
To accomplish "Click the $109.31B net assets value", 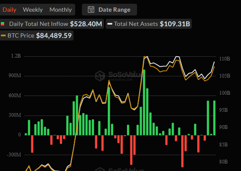I will [175, 24].
